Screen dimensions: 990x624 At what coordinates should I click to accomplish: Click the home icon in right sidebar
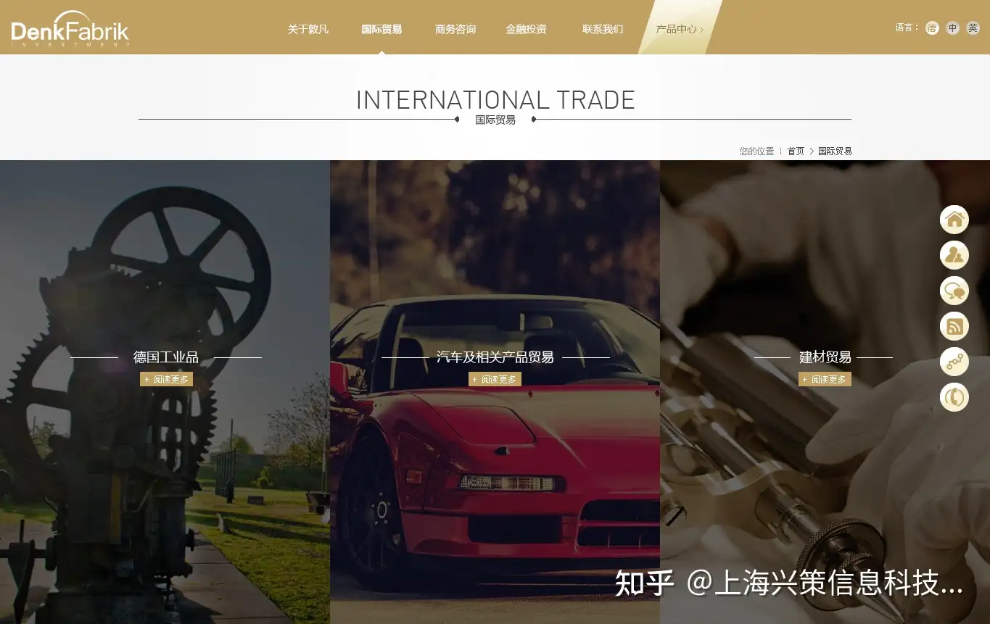pos(954,219)
